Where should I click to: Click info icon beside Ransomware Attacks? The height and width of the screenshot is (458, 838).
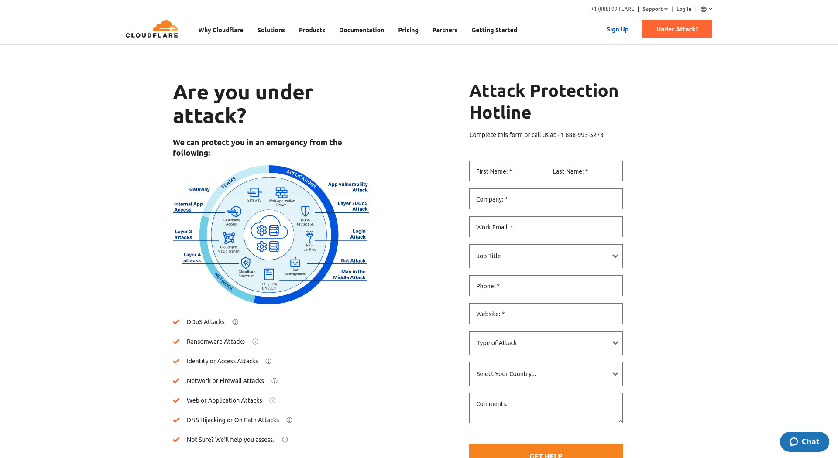(255, 342)
